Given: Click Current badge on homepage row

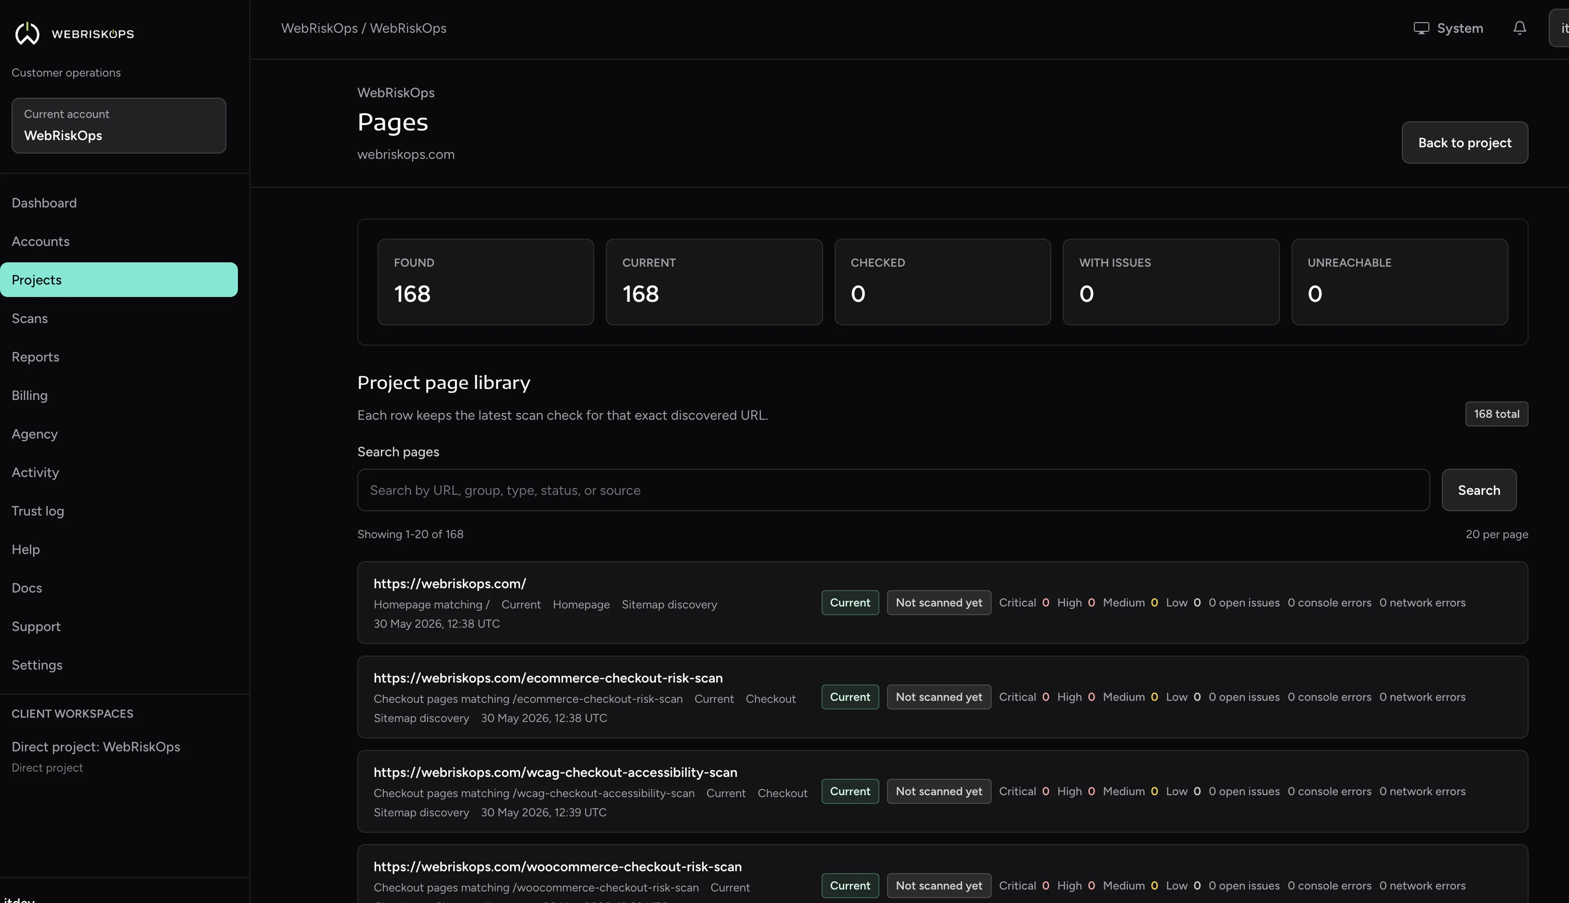Looking at the screenshot, I should point(850,603).
